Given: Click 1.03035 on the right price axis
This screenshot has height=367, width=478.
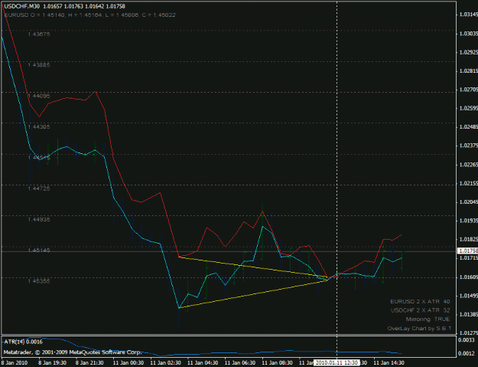Looking at the screenshot, I should [x=469, y=33].
